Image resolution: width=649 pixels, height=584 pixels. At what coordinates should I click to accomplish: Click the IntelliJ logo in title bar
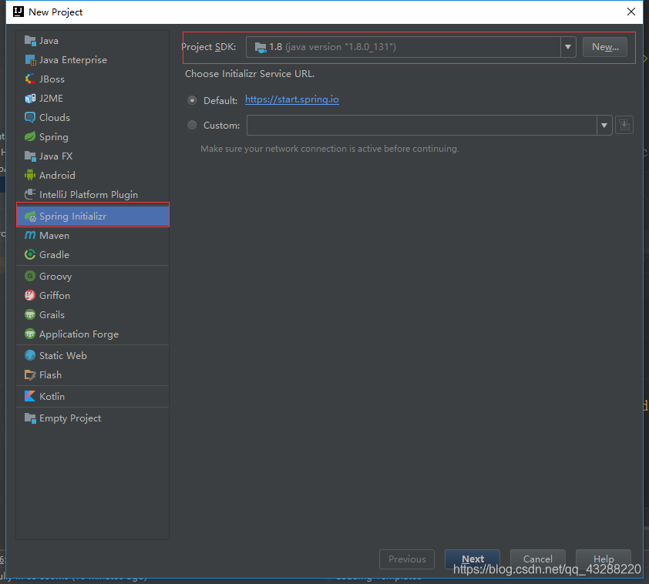pyautogui.click(x=18, y=12)
